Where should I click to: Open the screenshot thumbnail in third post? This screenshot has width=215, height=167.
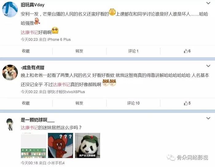point(33,145)
